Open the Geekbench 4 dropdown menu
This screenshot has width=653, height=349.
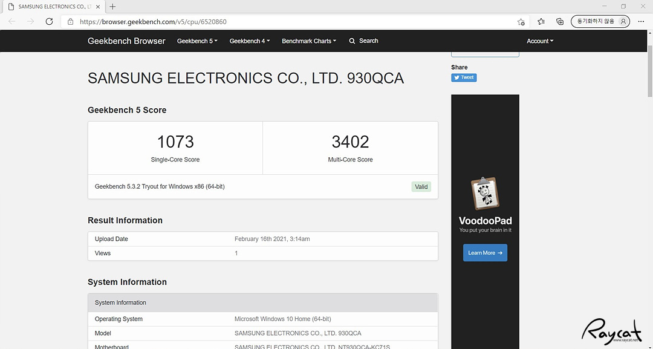tap(250, 41)
